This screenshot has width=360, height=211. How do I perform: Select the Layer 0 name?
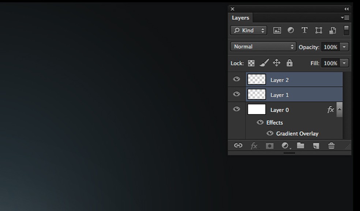280,110
